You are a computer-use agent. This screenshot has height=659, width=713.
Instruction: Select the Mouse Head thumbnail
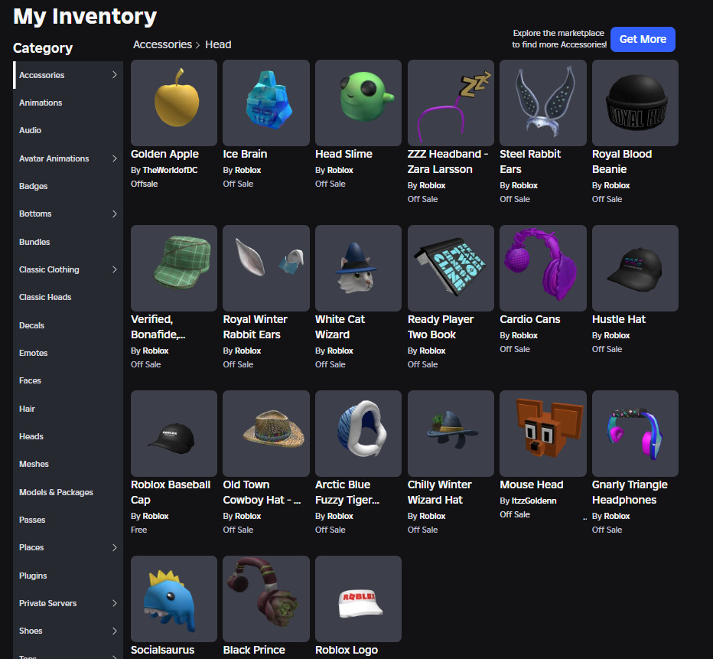(543, 433)
